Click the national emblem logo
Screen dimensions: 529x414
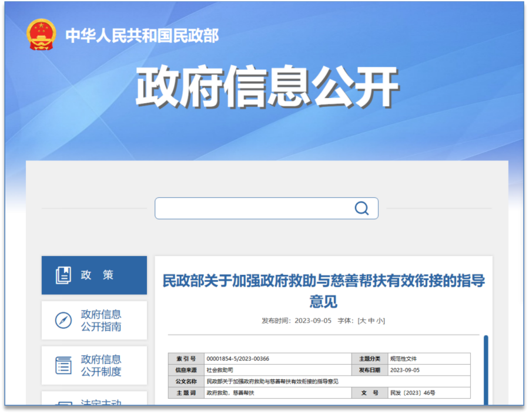(x=41, y=35)
